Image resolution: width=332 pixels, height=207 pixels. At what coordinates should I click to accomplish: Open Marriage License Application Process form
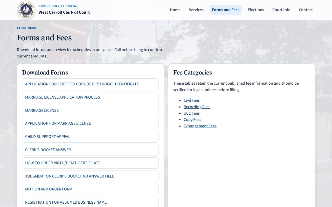click(x=90, y=97)
